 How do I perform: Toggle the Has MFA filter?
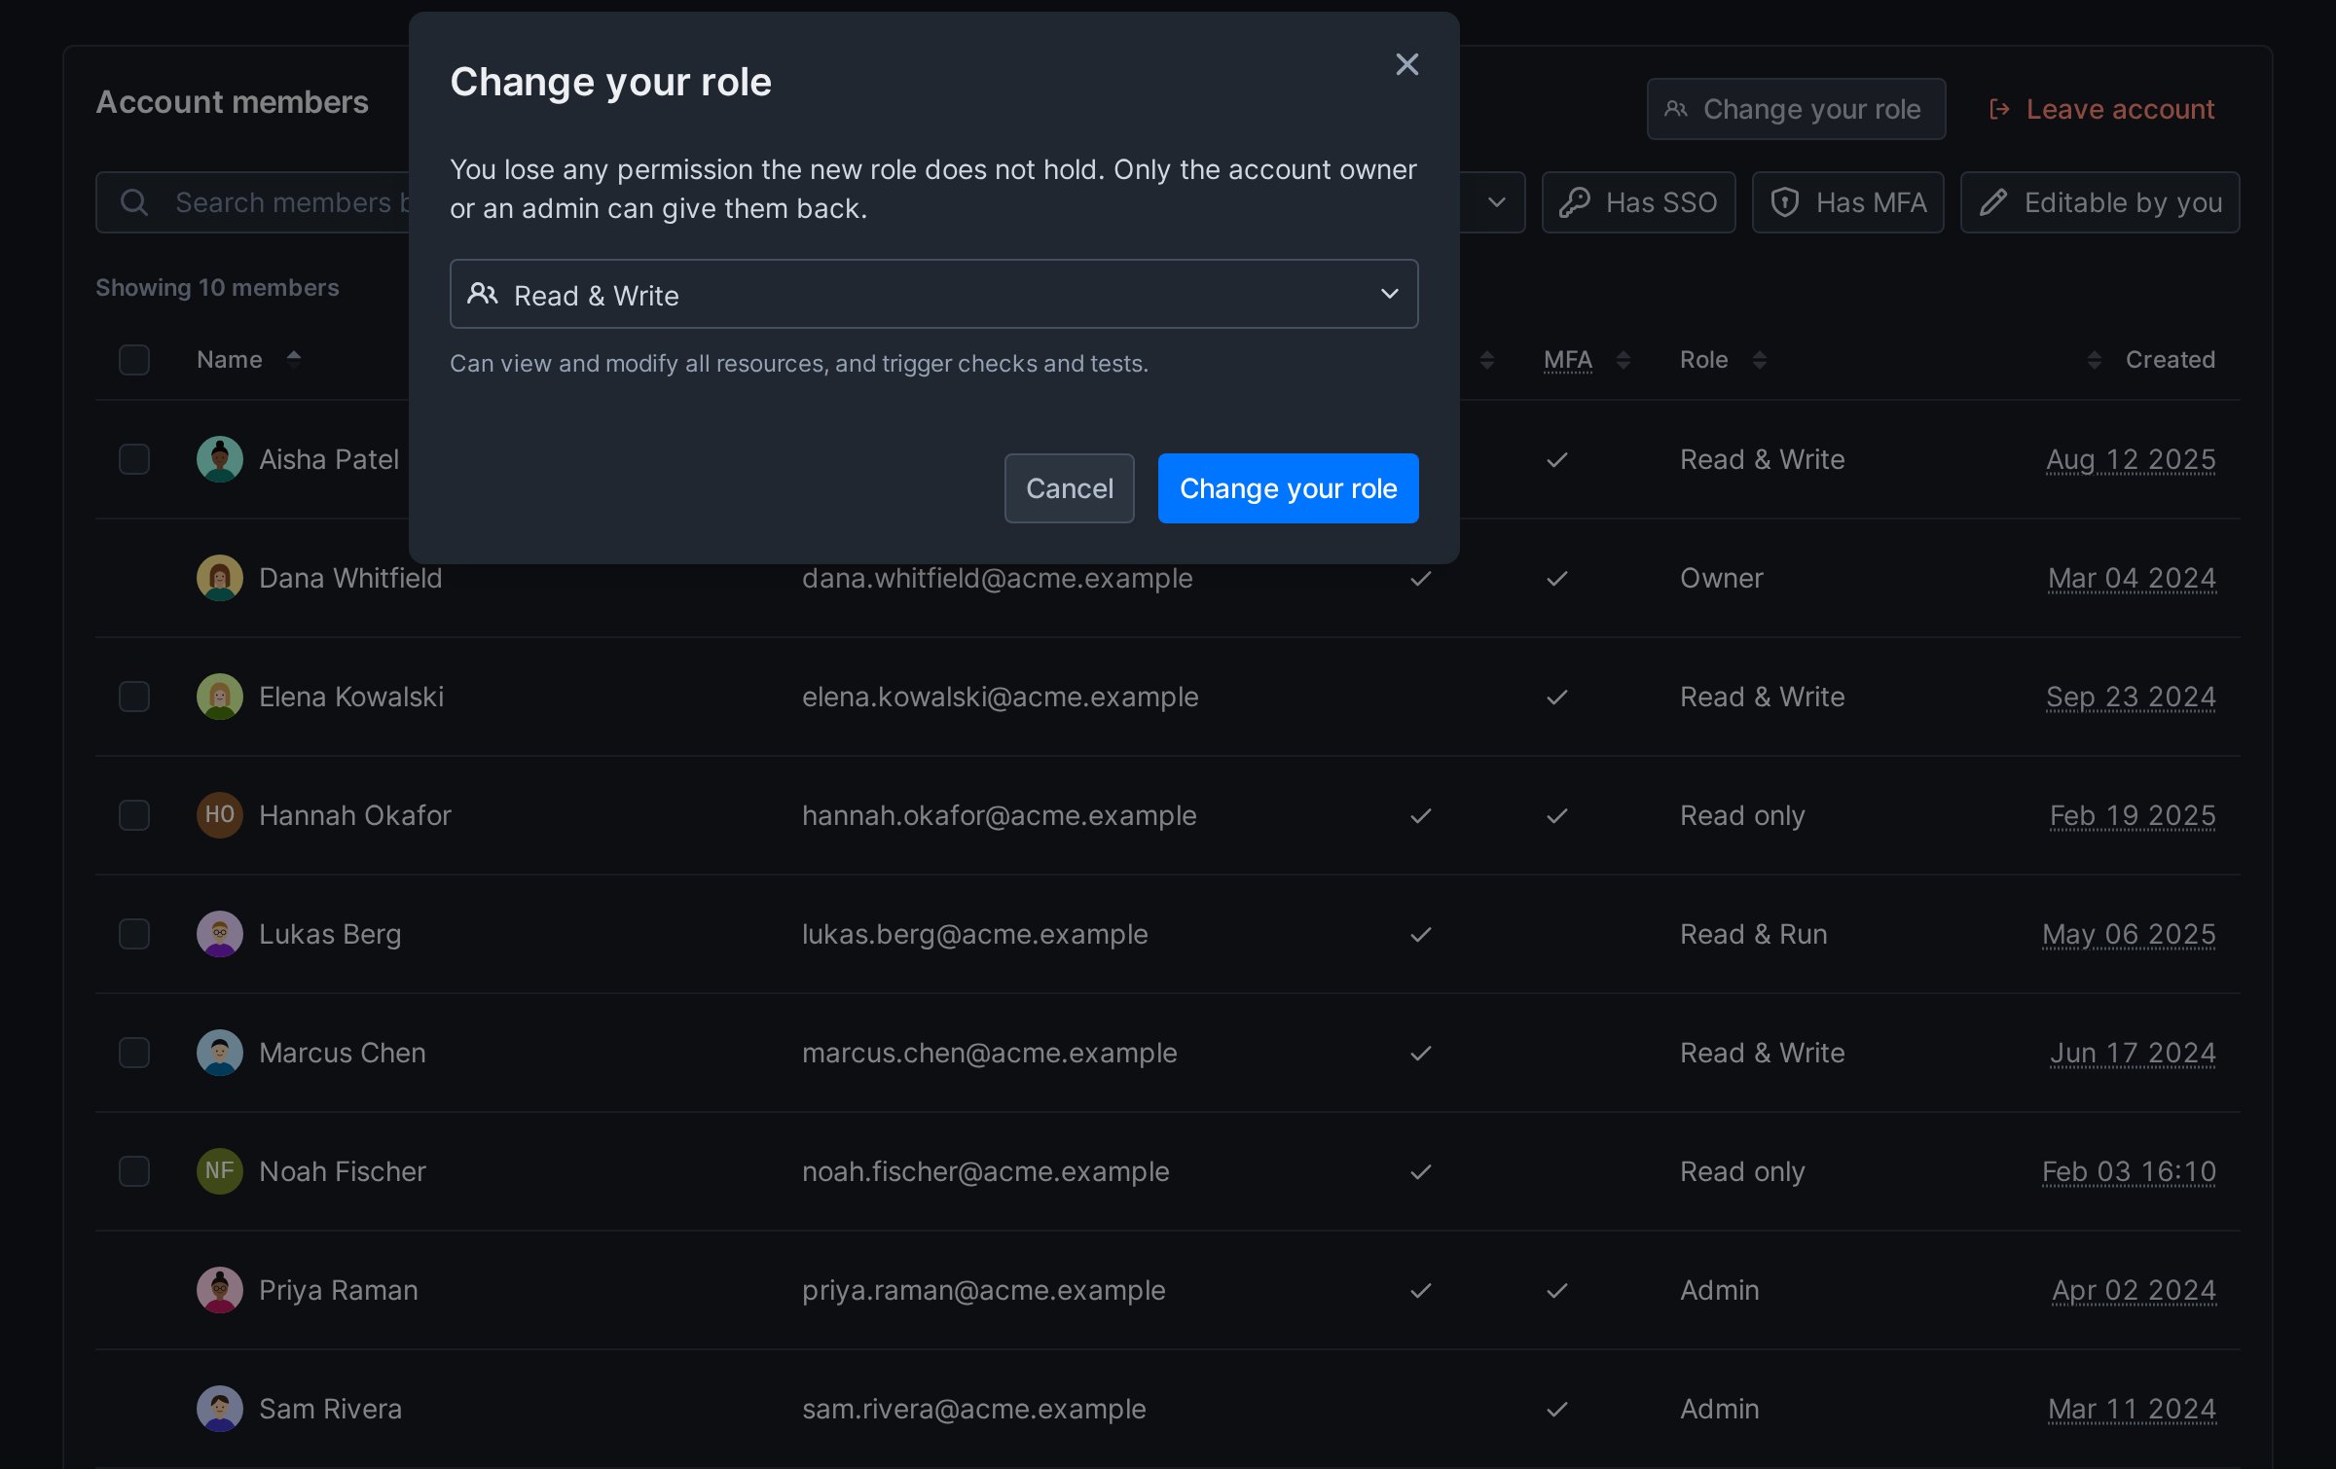1847,202
